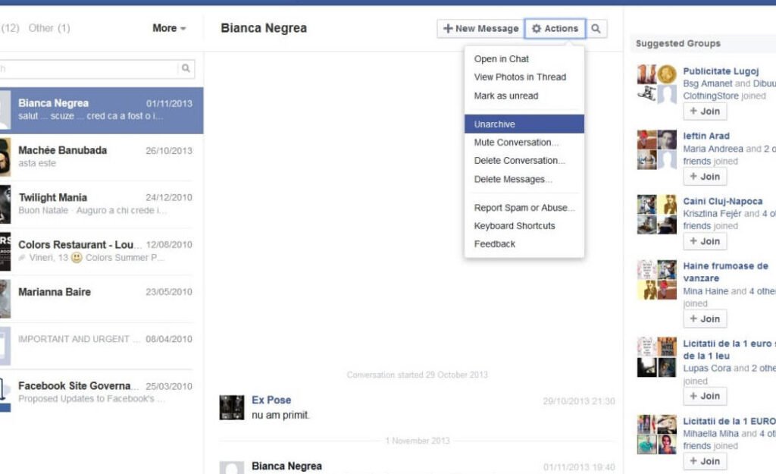Join the Ieftin Arad group
Viewport: 776px width, 474px height.
coord(706,176)
